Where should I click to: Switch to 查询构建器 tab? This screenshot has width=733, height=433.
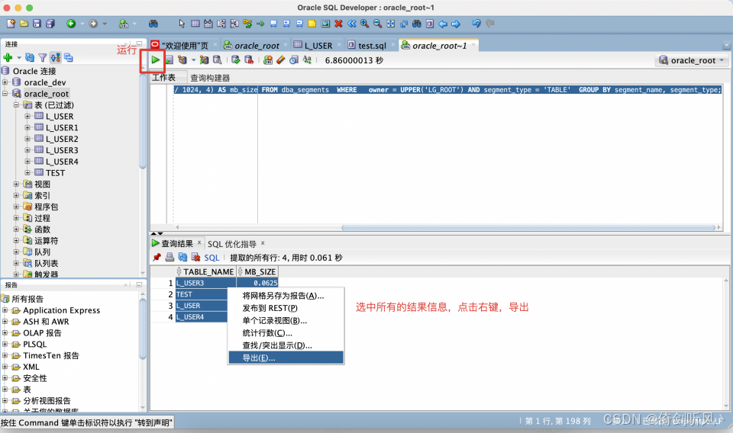point(210,78)
